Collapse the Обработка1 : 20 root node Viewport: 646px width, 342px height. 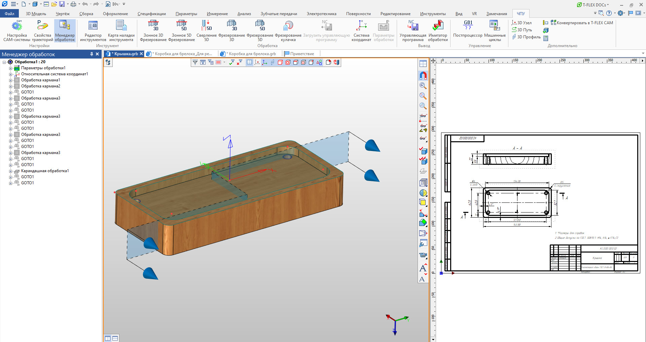click(x=4, y=62)
